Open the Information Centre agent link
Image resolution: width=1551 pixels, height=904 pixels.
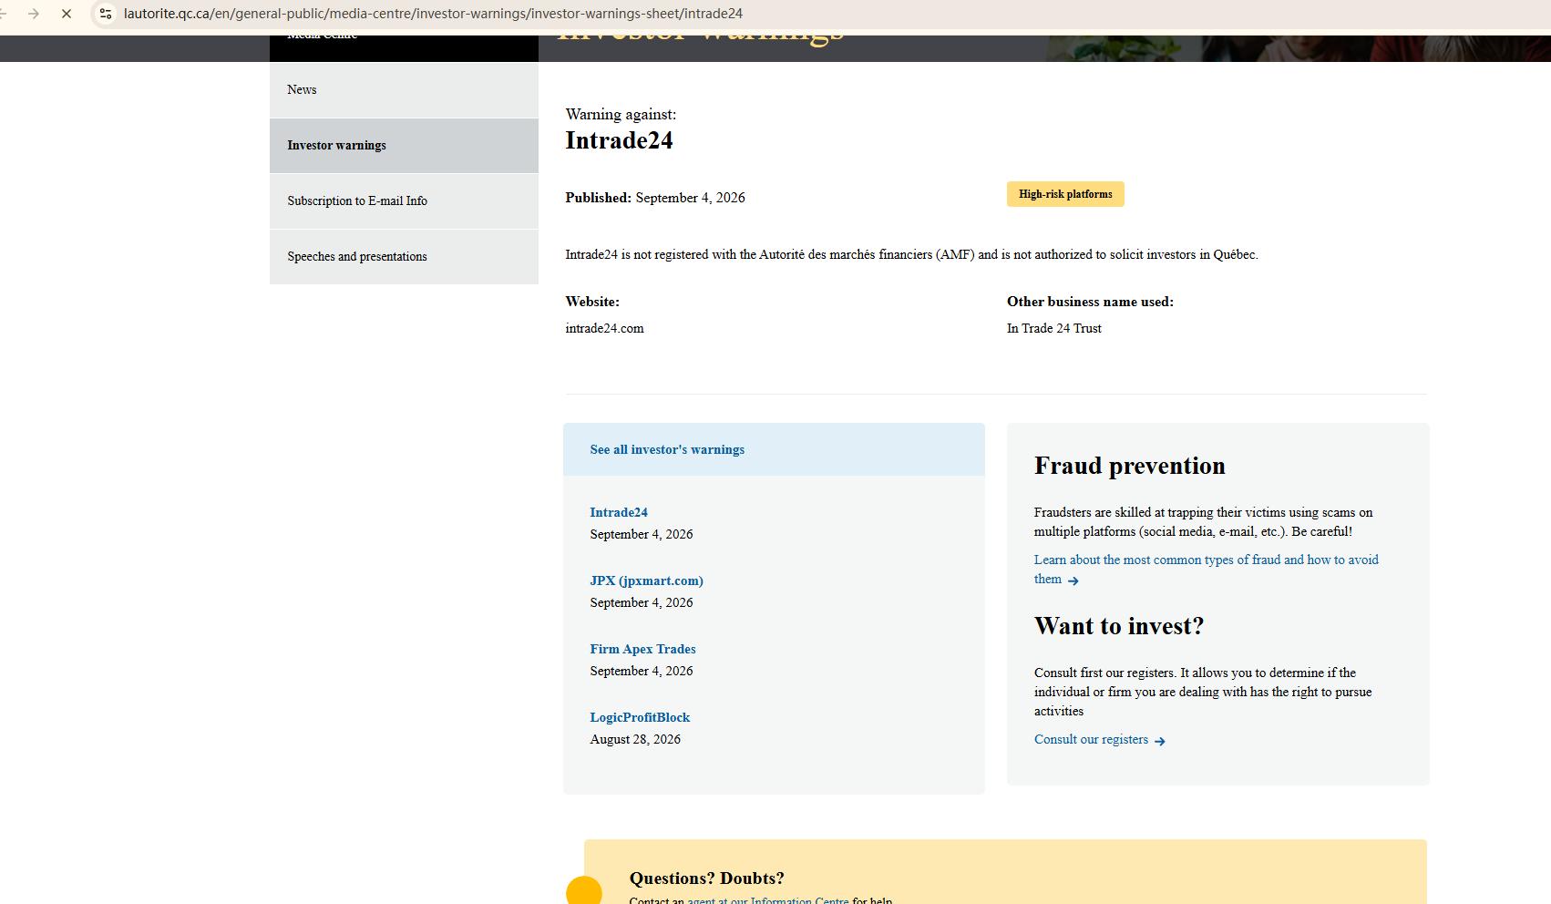[767, 900]
